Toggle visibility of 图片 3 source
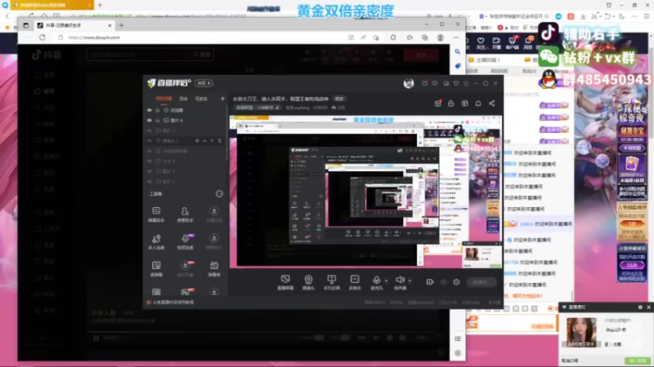The height and width of the screenshot is (367, 654). [x=150, y=181]
